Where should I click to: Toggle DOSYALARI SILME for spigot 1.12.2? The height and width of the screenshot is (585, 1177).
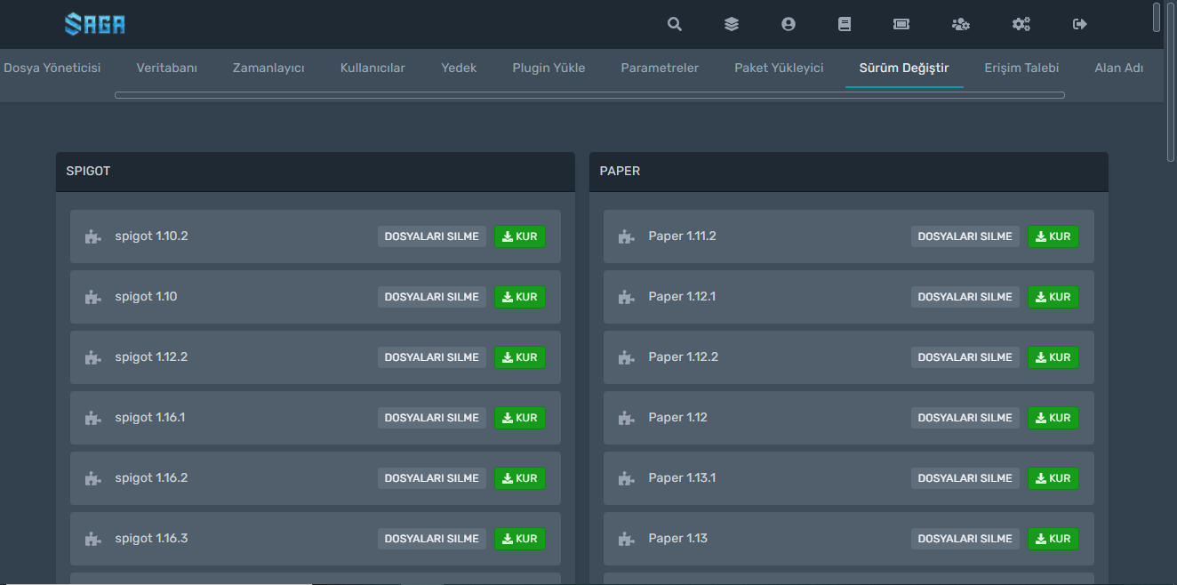[x=432, y=357]
